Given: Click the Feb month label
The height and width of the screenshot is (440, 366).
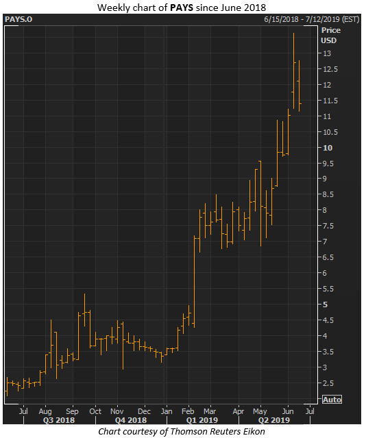Looking at the screenshot, I should pyautogui.click(x=188, y=411).
